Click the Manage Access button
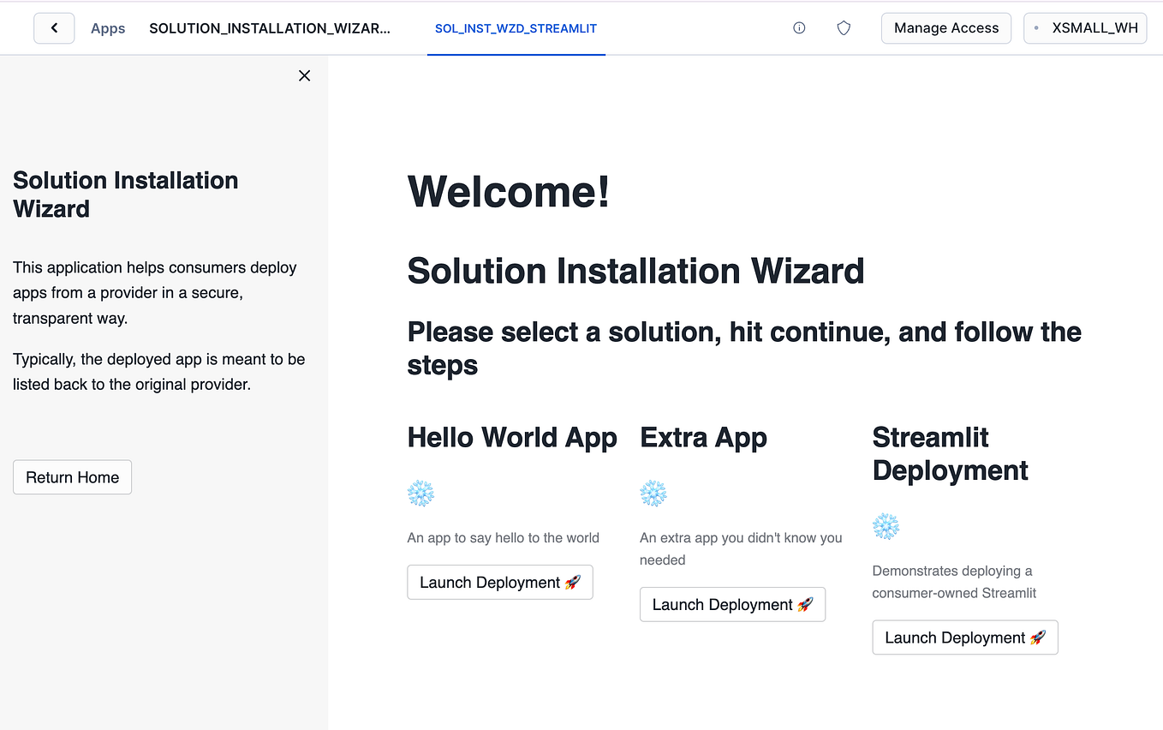Screen dimensions: 1163x730 pyautogui.click(x=945, y=27)
